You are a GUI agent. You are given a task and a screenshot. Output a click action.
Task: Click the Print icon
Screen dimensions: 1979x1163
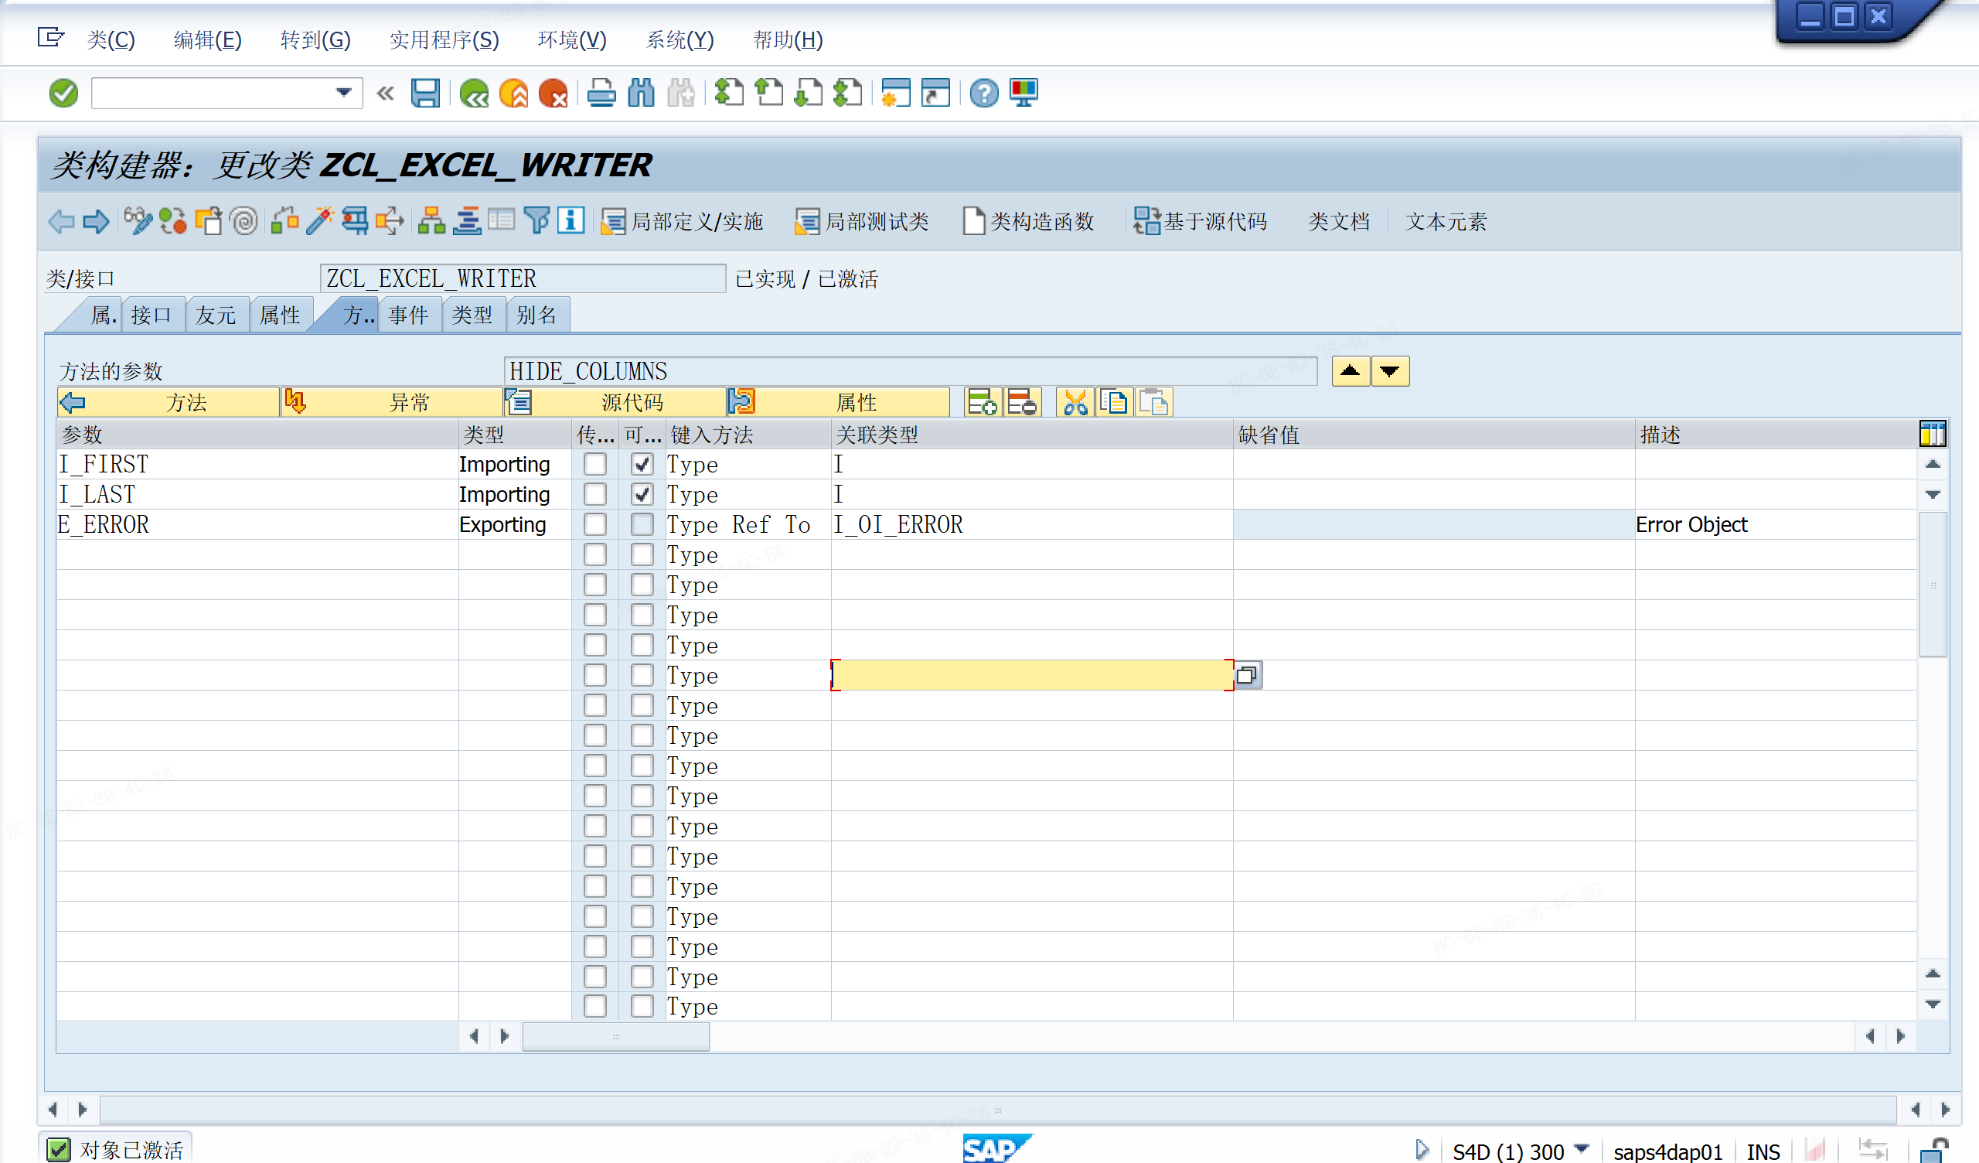click(601, 94)
